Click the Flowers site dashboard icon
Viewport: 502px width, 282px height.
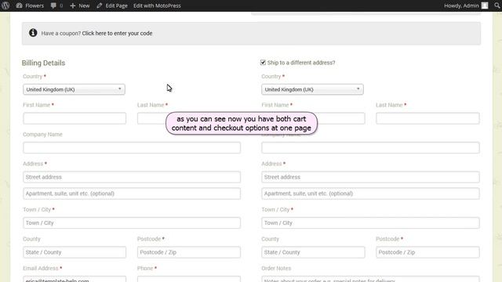pyautogui.click(x=19, y=5)
